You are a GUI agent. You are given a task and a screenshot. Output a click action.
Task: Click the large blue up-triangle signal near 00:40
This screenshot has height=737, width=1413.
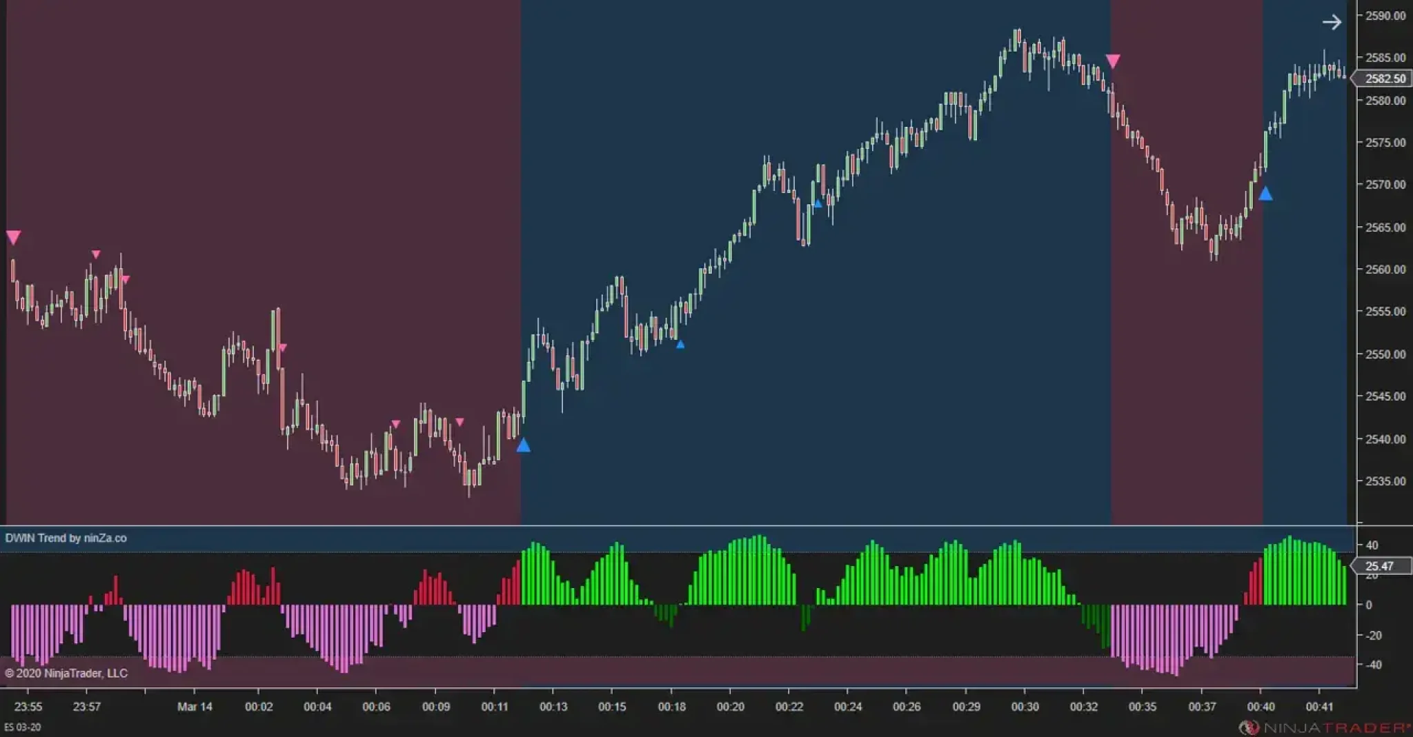point(1265,194)
